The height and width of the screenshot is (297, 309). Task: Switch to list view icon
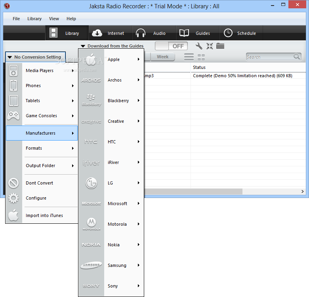coord(189,57)
